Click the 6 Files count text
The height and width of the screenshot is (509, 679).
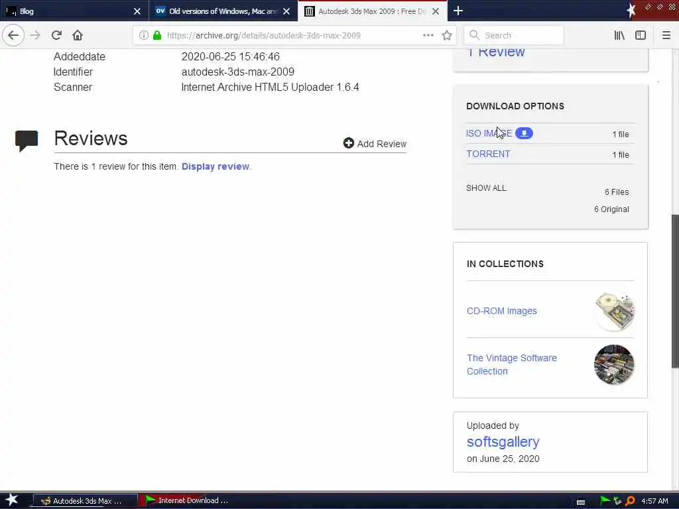tap(617, 192)
